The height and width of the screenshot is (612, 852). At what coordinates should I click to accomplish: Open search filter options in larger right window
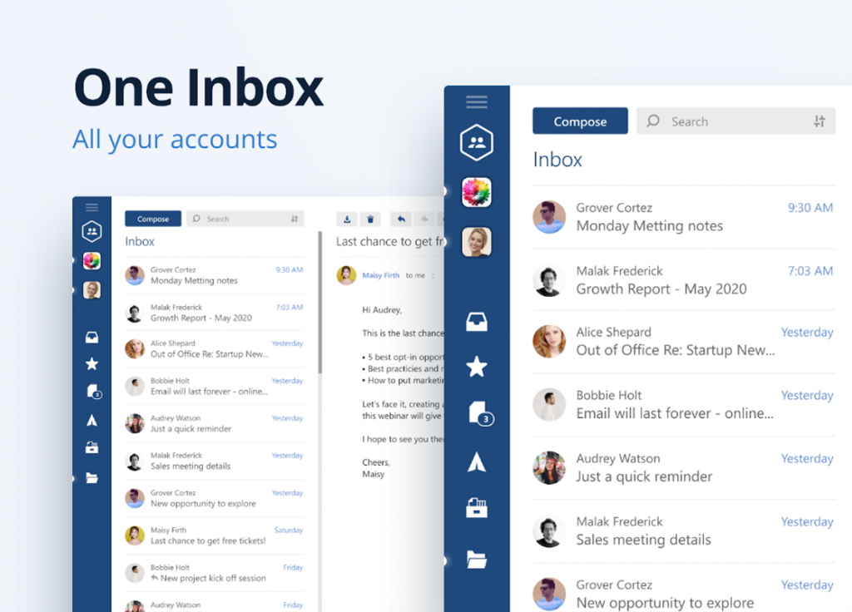pyautogui.click(x=820, y=121)
